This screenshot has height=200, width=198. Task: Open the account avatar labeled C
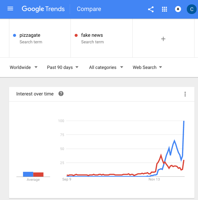tap(192, 9)
